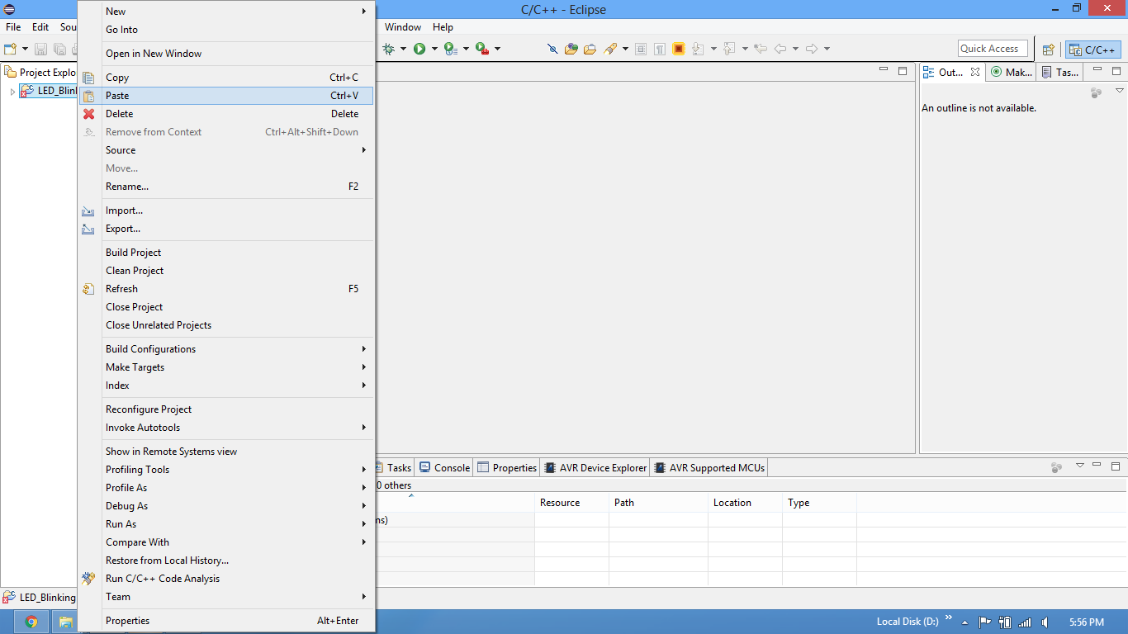Open the Debug launch dropdown arrow

403,49
